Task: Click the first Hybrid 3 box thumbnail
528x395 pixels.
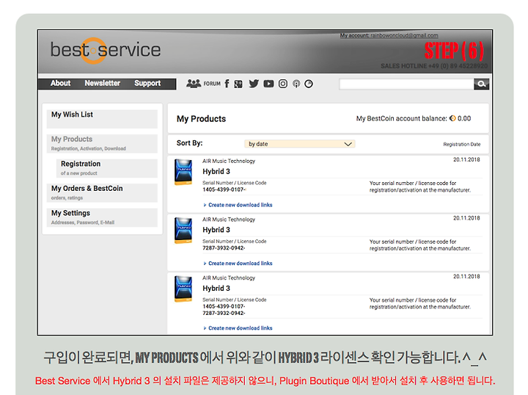Action: (x=183, y=172)
